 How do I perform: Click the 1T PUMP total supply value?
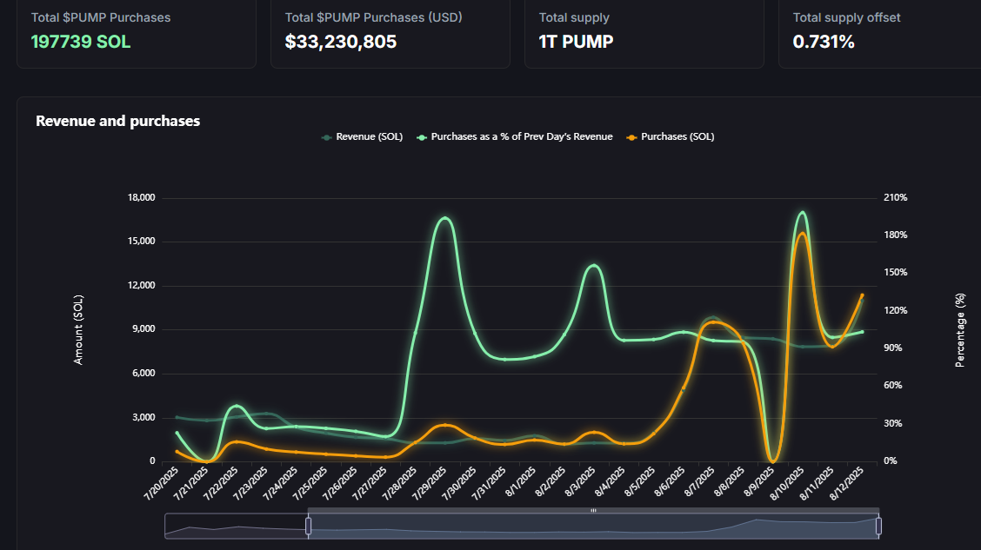[576, 41]
